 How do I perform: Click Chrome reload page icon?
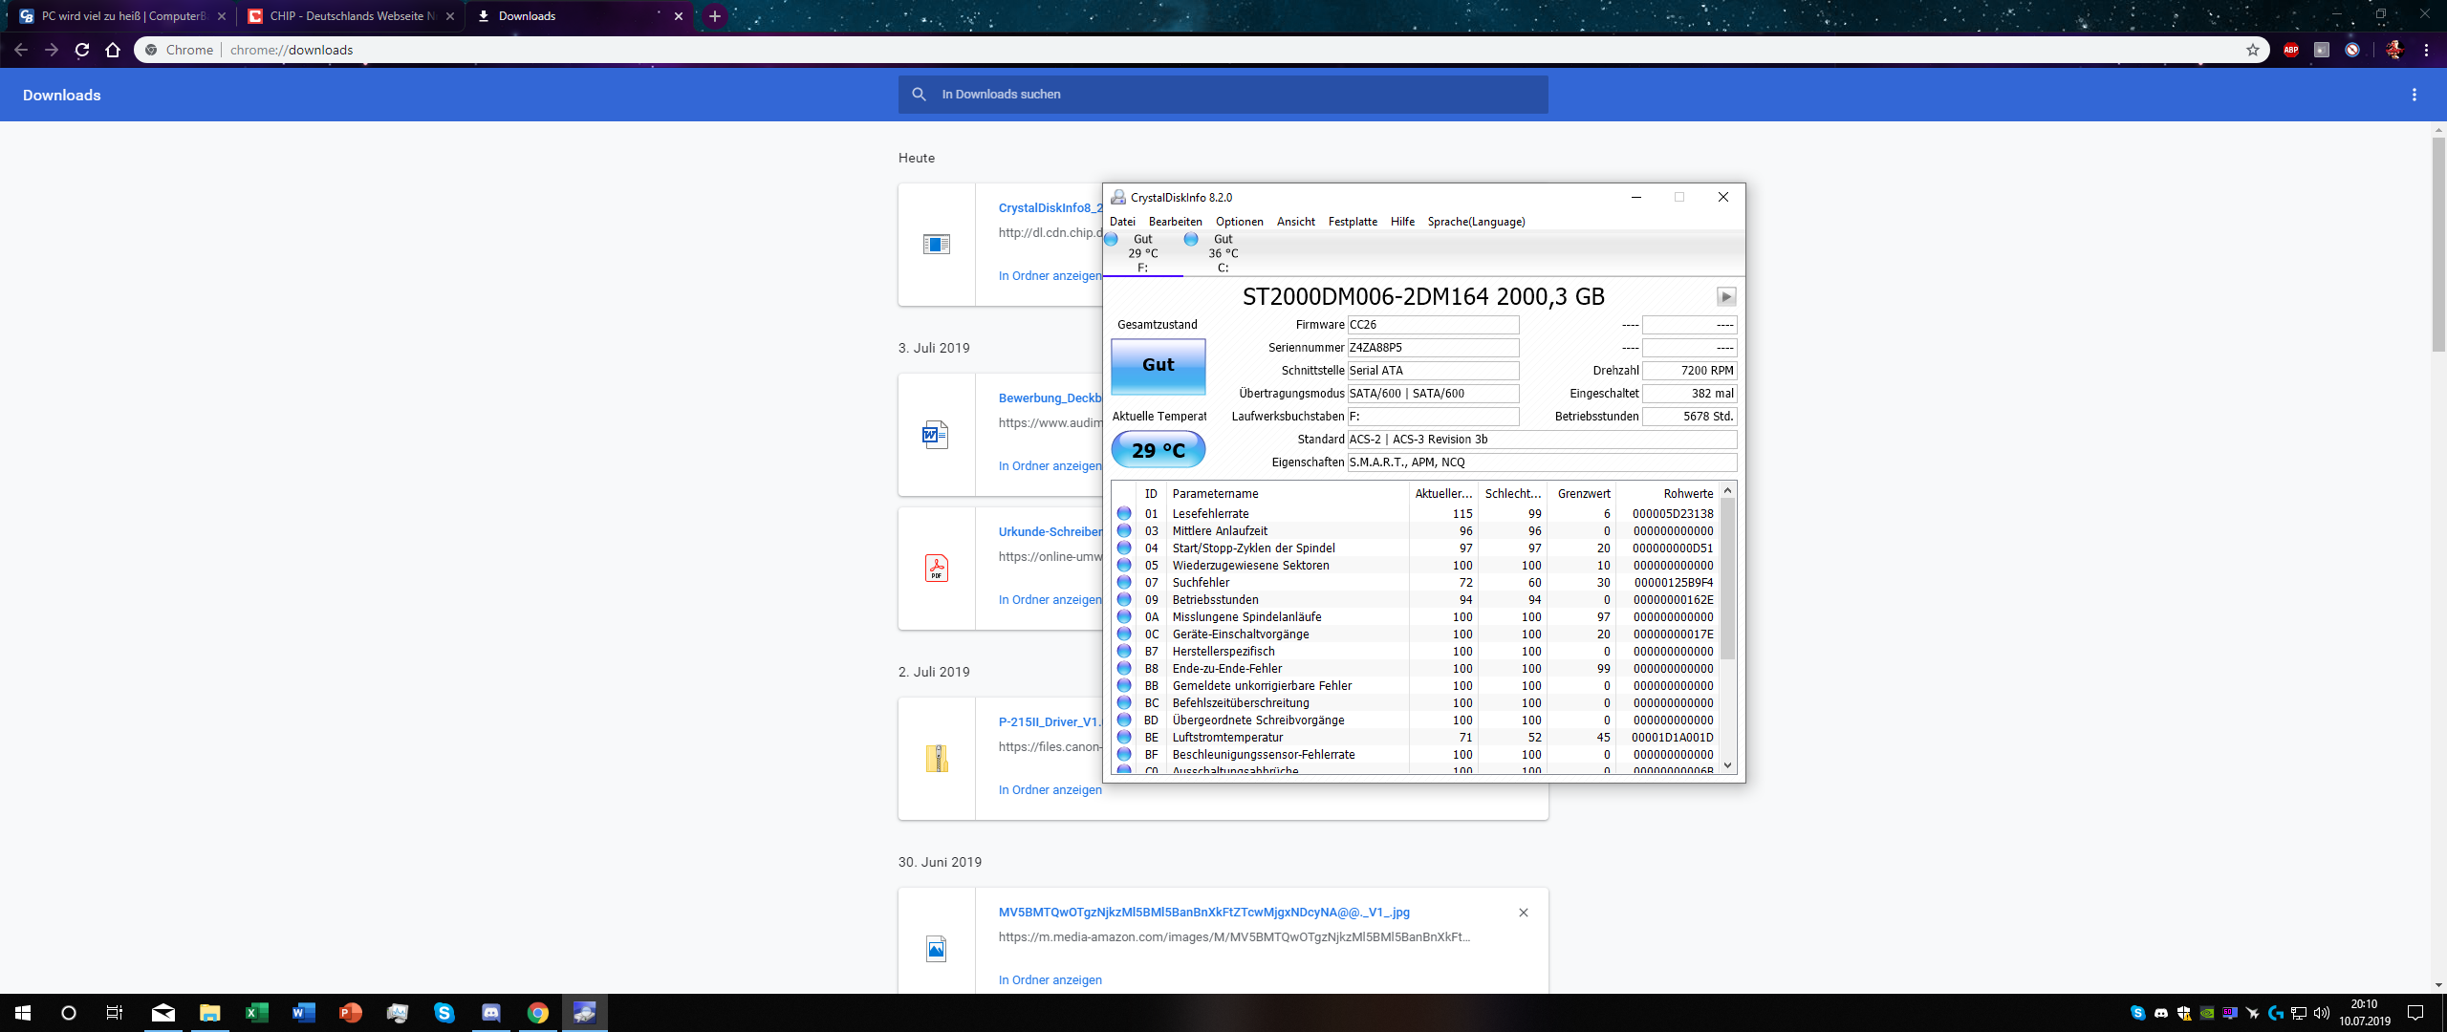click(82, 50)
